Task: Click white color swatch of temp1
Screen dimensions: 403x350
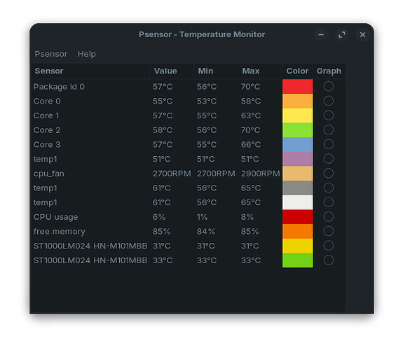Action: (x=298, y=202)
